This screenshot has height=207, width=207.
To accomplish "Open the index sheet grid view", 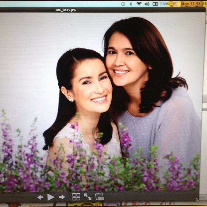I will 76,197.
